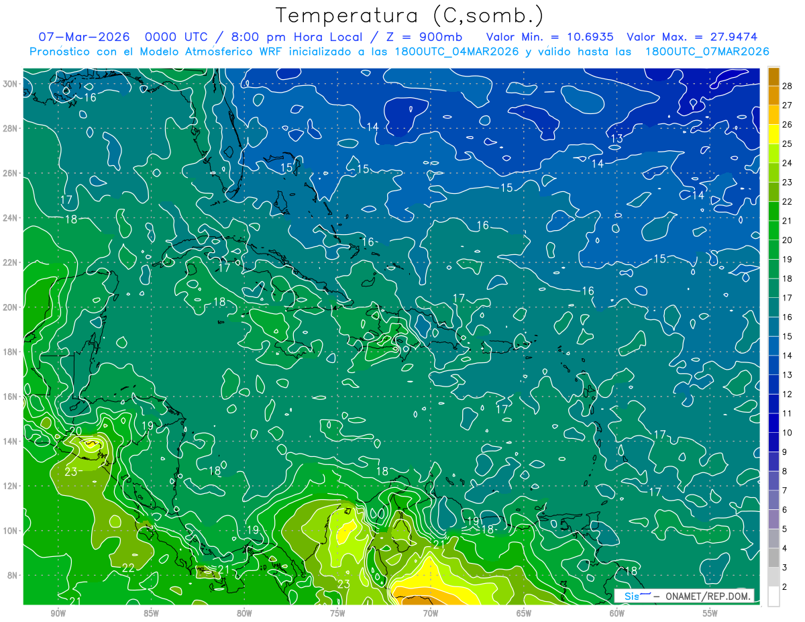This screenshot has height=622, width=805.
Task: Click the legend value 2 on the color scale
Action: pos(785,587)
